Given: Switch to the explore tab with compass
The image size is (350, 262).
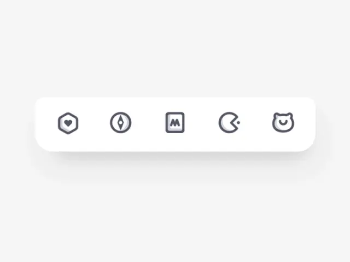Looking at the screenshot, I should (121, 122).
